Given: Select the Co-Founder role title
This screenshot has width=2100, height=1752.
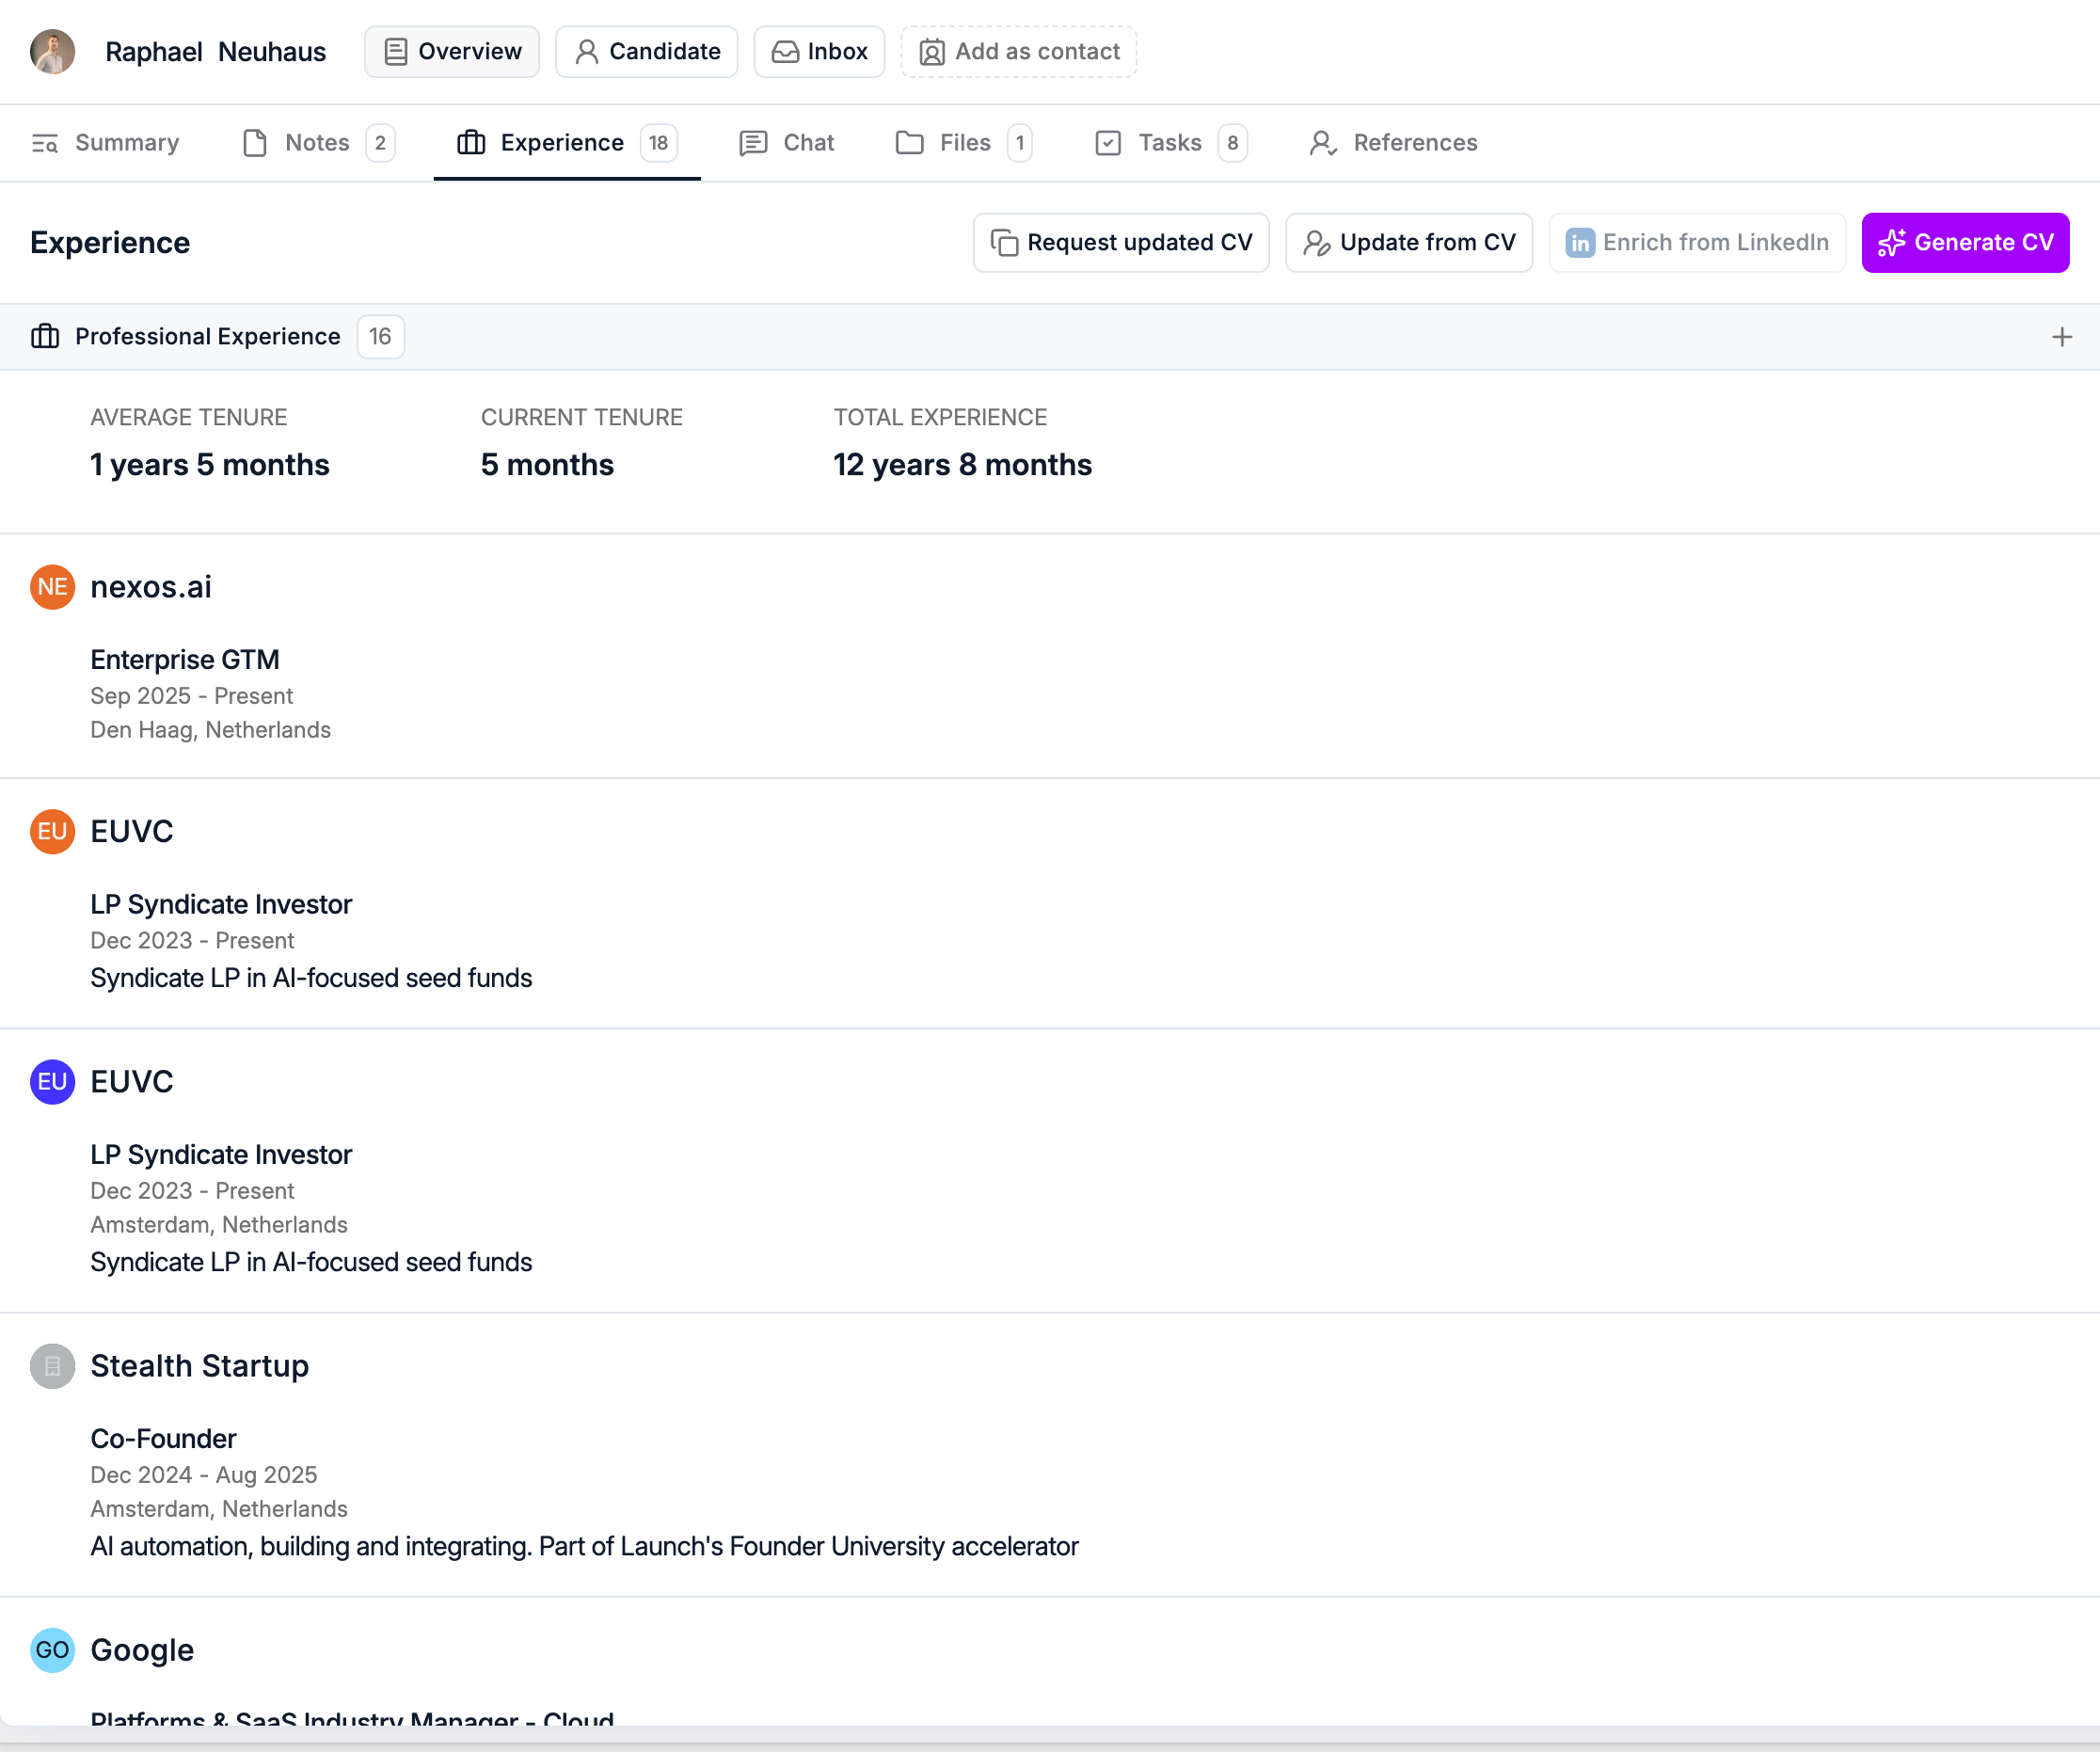Looking at the screenshot, I should (163, 1439).
